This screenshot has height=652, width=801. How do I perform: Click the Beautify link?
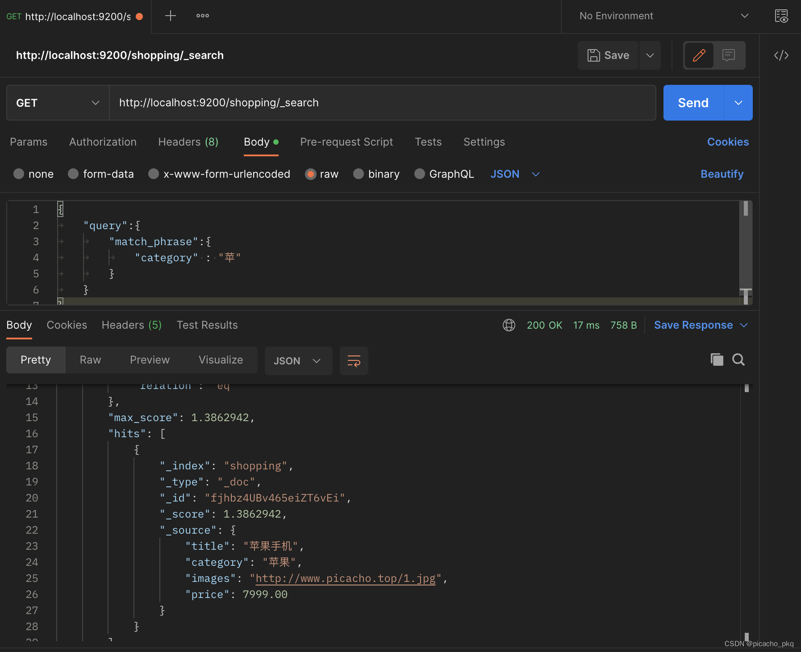[x=722, y=174]
